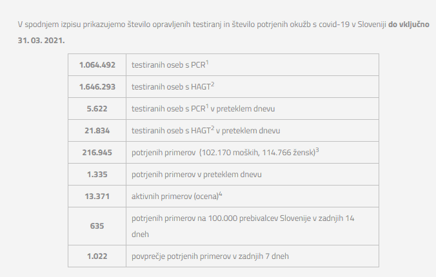This screenshot has height=277, width=436.
Task: Select 'testiranih oseb s HAGT v preteklem dnevu' label
Action: pyautogui.click(x=206, y=131)
